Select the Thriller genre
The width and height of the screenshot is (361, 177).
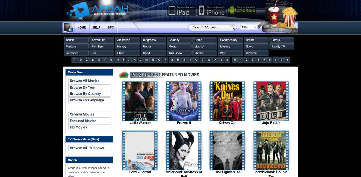pyautogui.click(x=205, y=53)
